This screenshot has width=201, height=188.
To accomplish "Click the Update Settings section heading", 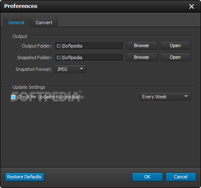I will 29,87.
